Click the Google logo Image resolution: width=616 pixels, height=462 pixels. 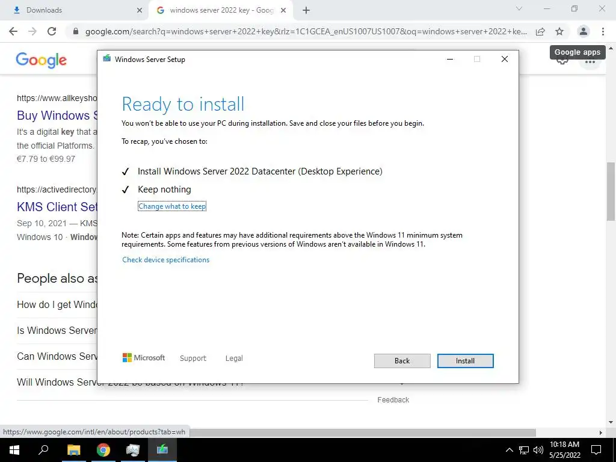42,60
